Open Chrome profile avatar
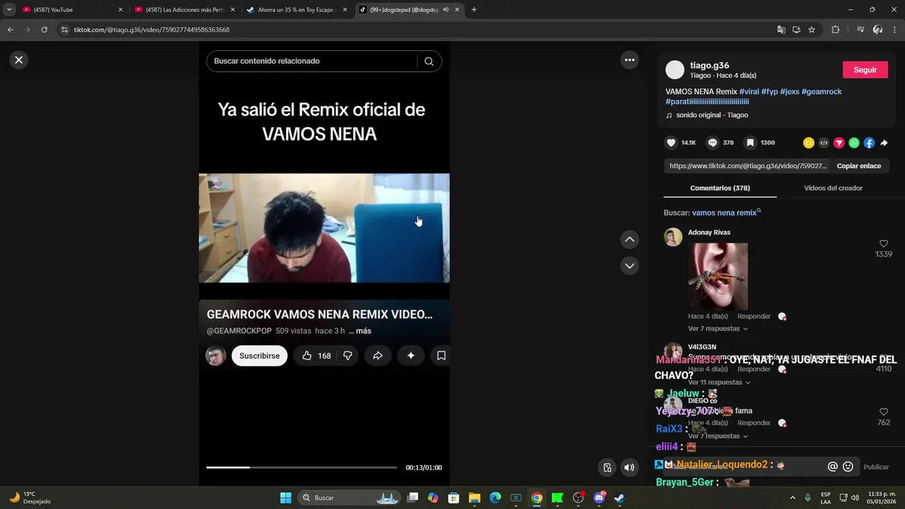Image resolution: width=905 pixels, height=509 pixels. [877, 30]
